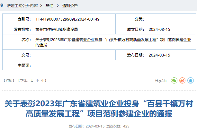This screenshot has width=197, height=132.
Task: Click the 主题词 label
Action: point(24,65)
